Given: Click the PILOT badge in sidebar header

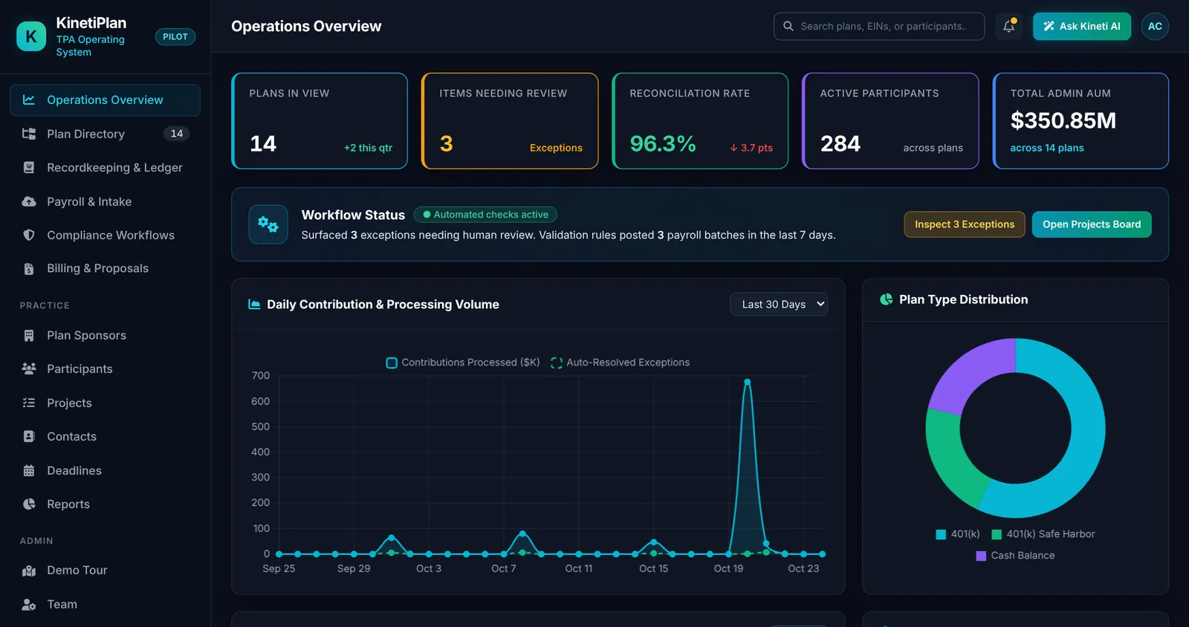Looking at the screenshot, I should point(175,36).
